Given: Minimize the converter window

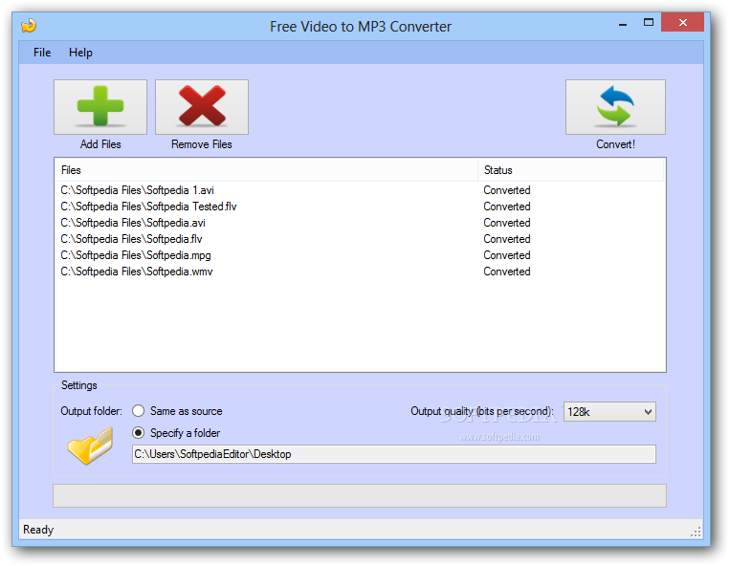Looking at the screenshot, I should point(623,23).
